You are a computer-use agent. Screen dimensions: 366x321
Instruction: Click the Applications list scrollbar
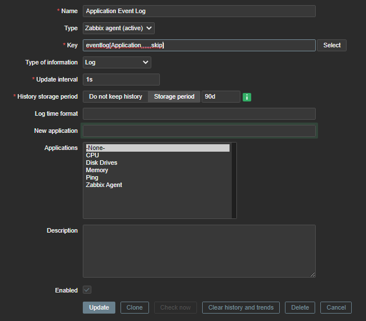coord(234,180)
